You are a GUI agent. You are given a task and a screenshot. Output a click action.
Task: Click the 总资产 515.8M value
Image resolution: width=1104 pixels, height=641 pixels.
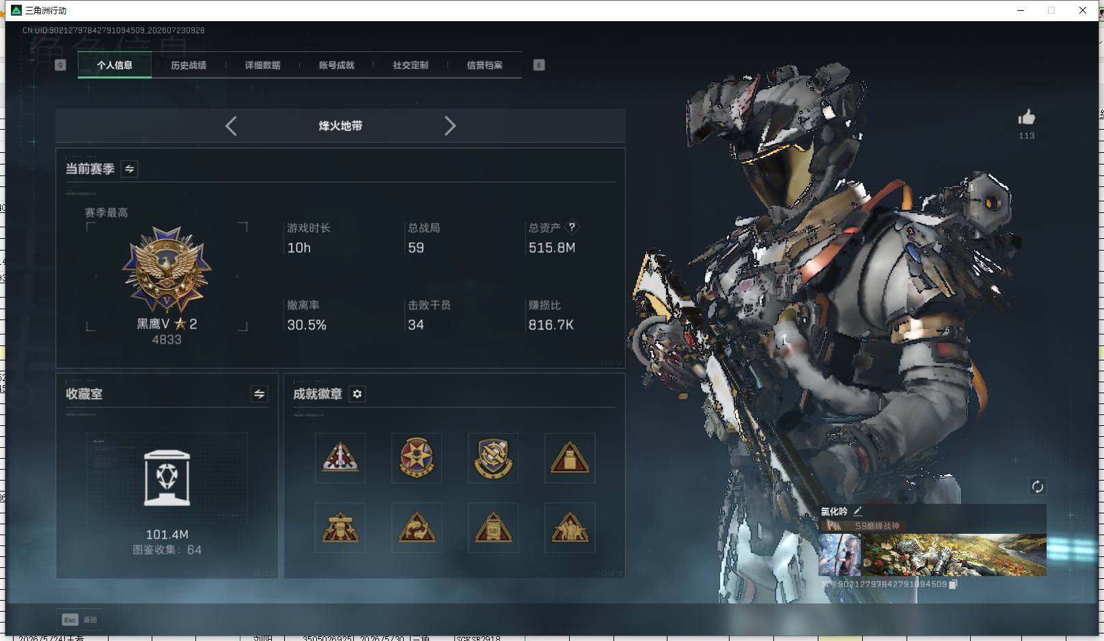click(552, 248)
